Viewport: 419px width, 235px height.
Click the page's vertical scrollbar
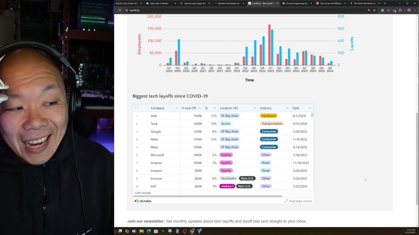(x=417, y=159)
